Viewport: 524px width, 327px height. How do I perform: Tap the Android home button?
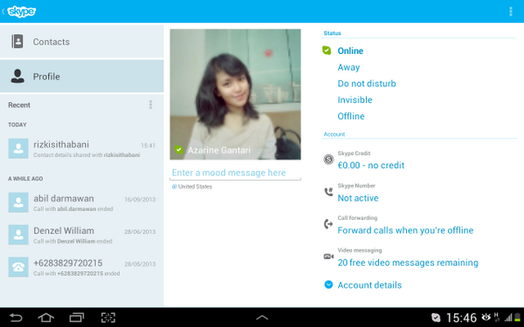click(45, 317)
